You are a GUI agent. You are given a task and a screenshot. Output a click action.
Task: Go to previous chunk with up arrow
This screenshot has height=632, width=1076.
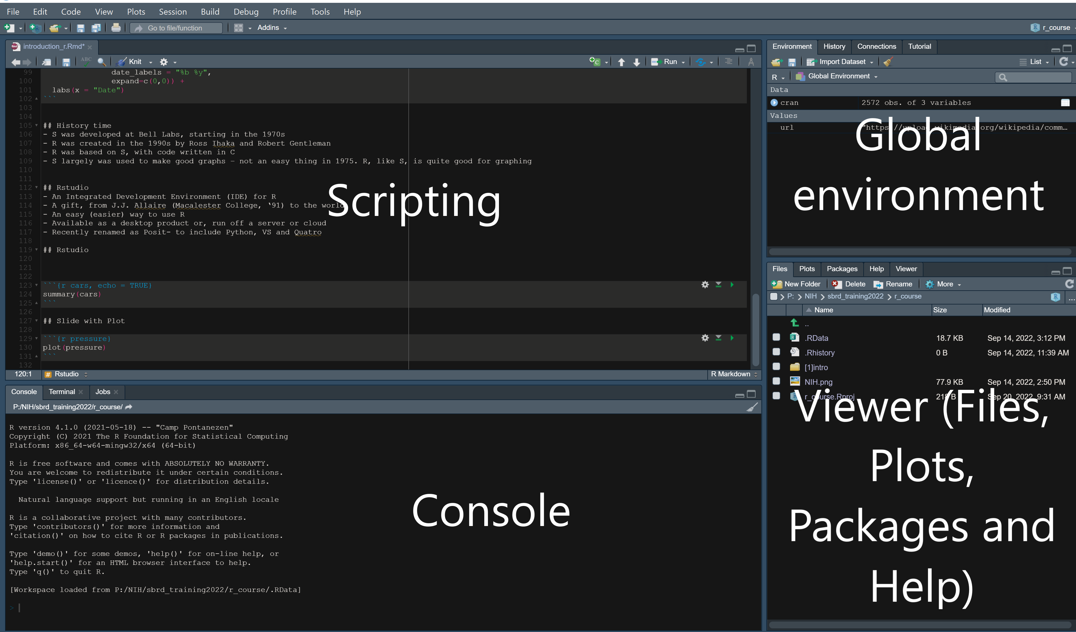621,62
